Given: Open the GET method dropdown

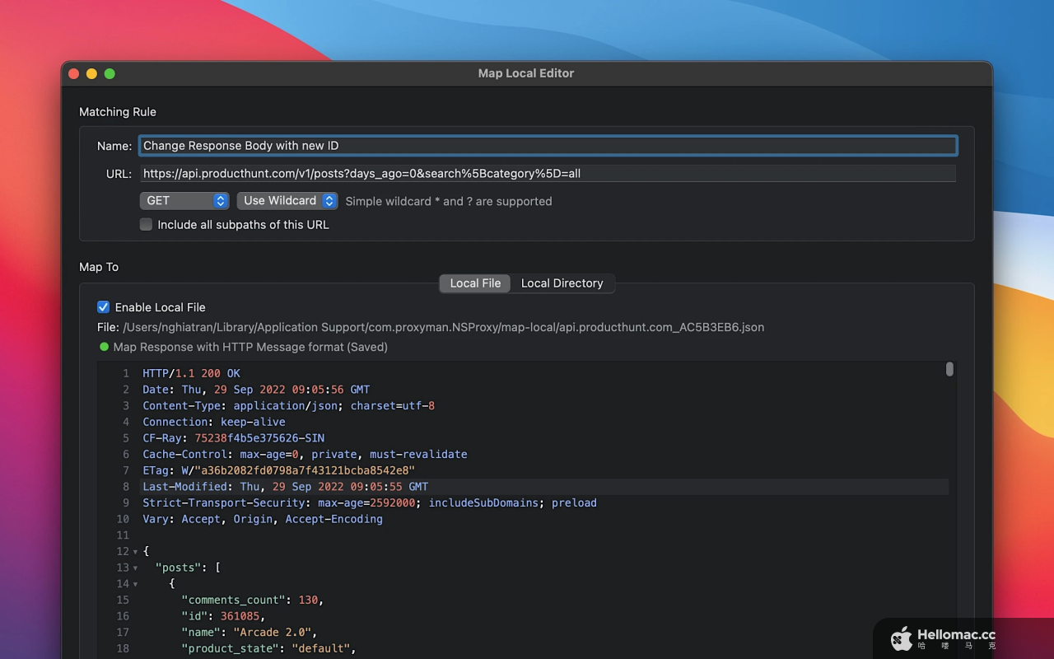Looking at the screenshot, I should click(184, 201).
